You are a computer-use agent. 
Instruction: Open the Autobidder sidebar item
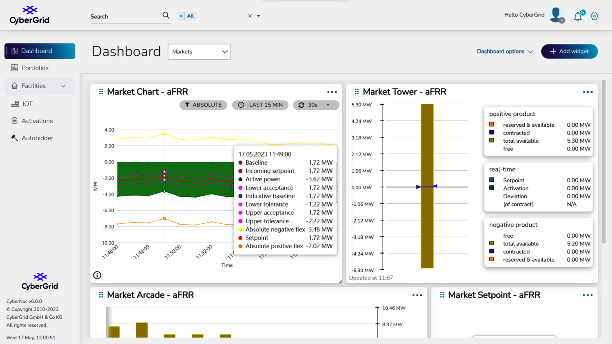pos(37,138)
